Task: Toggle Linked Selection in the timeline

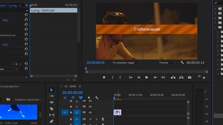Action: click(x=80, y=98)
